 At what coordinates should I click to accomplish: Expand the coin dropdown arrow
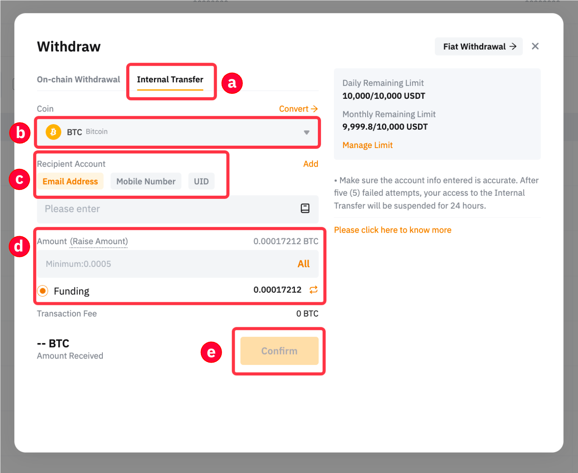click(x=306, y=132)
